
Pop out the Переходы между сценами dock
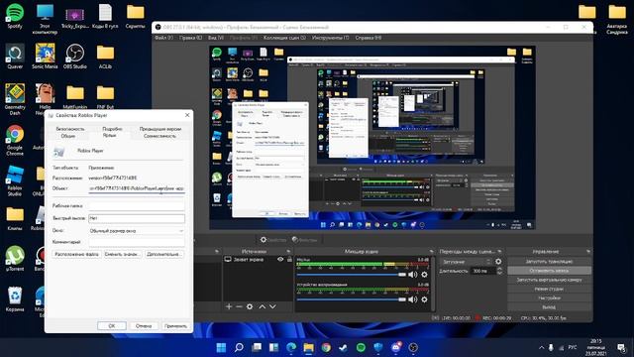499,251
